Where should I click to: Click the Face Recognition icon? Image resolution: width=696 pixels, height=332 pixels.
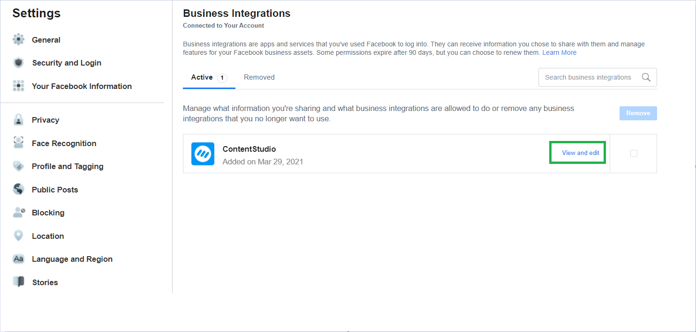[19, 143]
